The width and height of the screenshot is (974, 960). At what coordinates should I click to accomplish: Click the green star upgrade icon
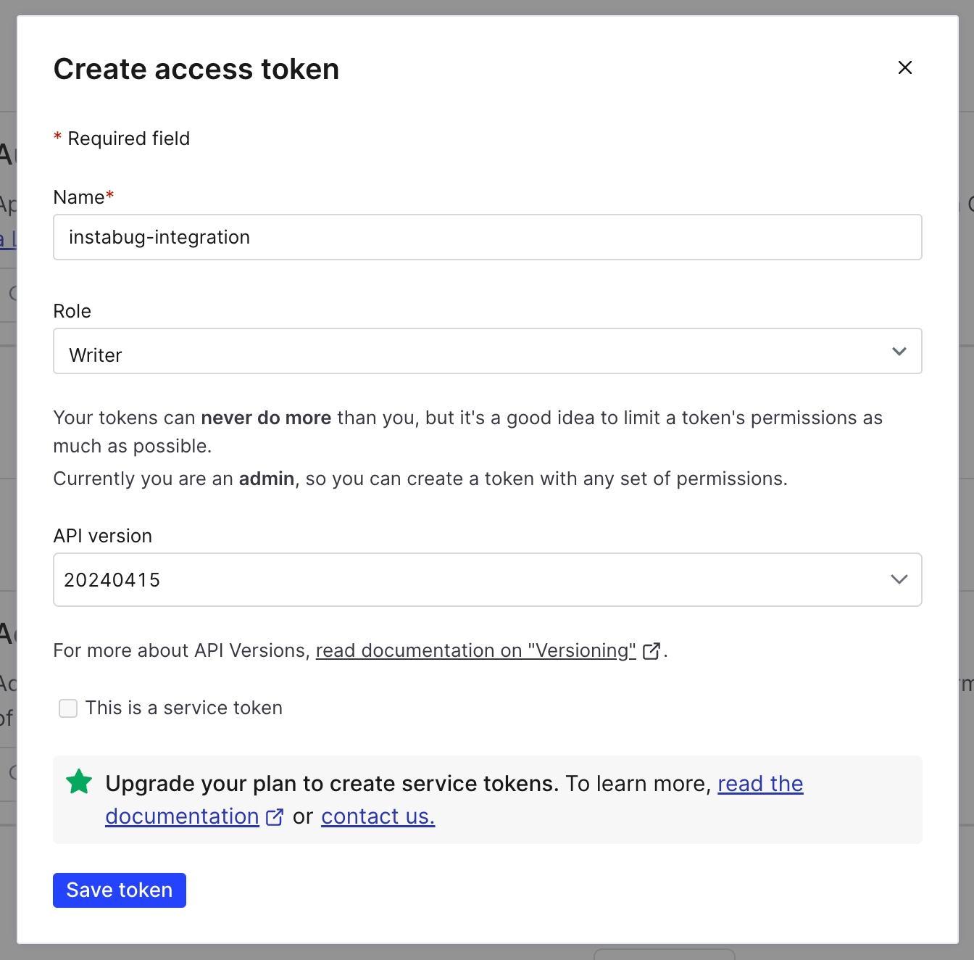pos(79,782)
